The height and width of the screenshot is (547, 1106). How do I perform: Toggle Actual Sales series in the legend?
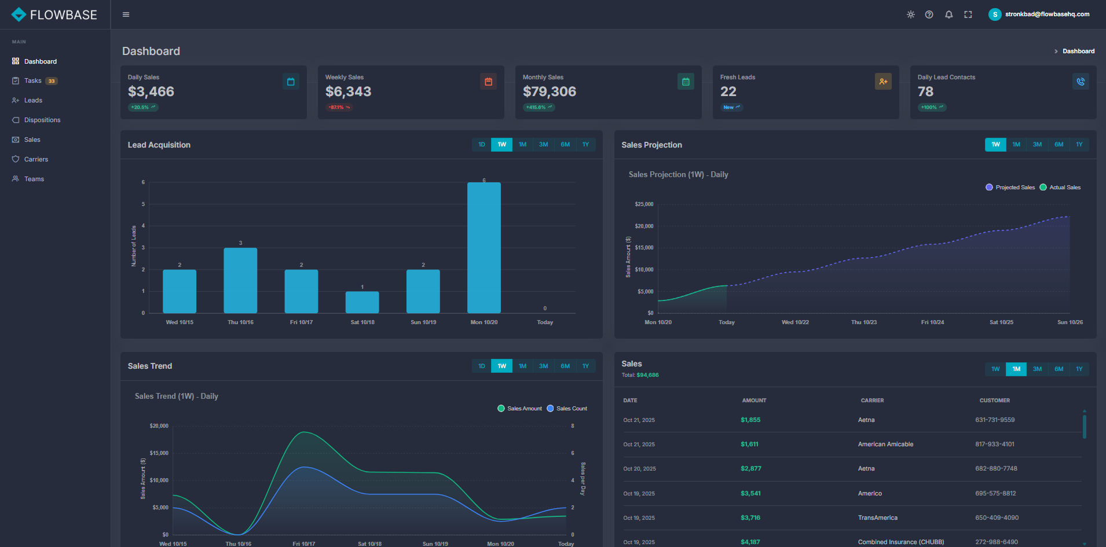click(1043, 187)
